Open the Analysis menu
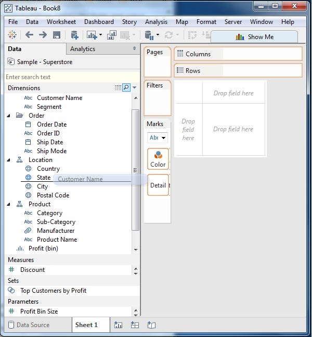 tap(156, 22)
